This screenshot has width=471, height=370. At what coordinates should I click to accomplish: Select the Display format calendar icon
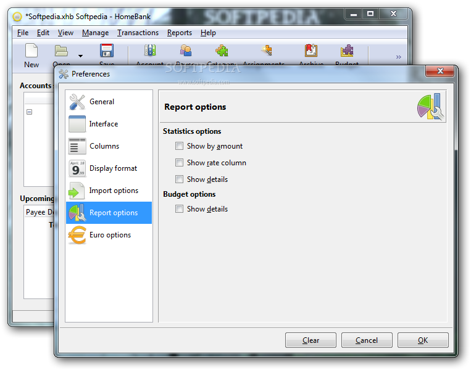77,168
